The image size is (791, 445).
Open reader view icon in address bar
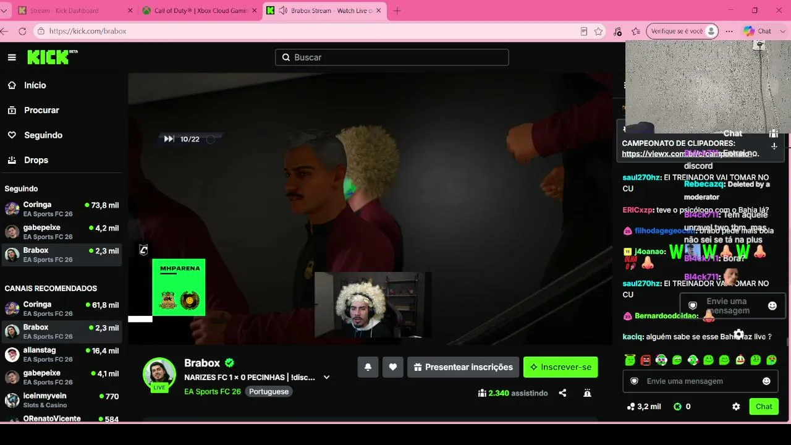click(584, 31)
